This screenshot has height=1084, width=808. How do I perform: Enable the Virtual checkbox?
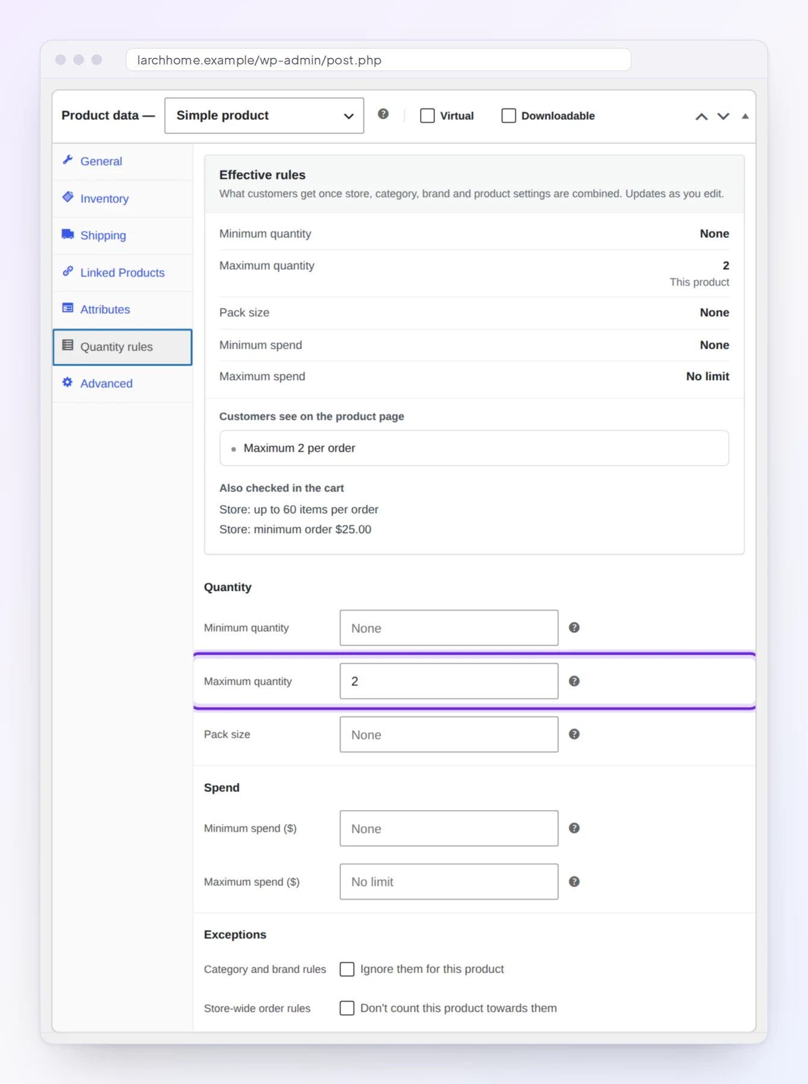tap(427, 116)
